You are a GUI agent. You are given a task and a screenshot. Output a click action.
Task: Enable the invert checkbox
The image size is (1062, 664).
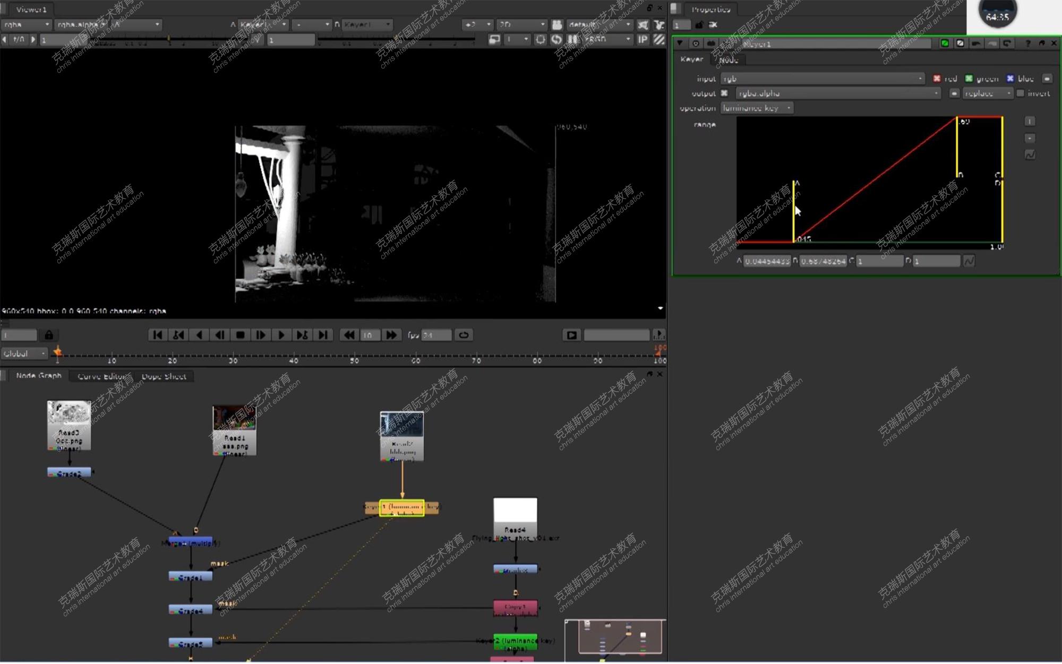click(x=1020, y=93)
